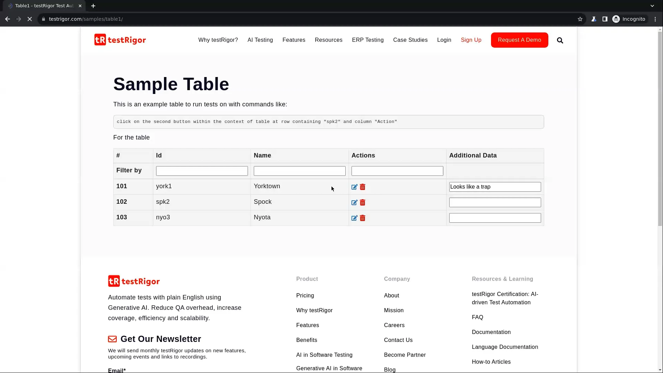Screen dimensions: 663x373
Task: Open a new tab with the plus icon
Action: coord(93,6)
